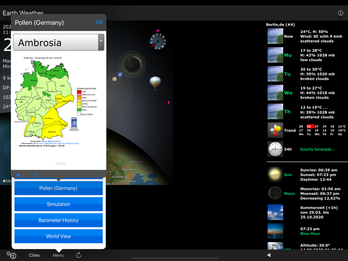Select the green We day label
Image resolution: width=348 pixels, height=261 pixels.
(x=288, y=93)
